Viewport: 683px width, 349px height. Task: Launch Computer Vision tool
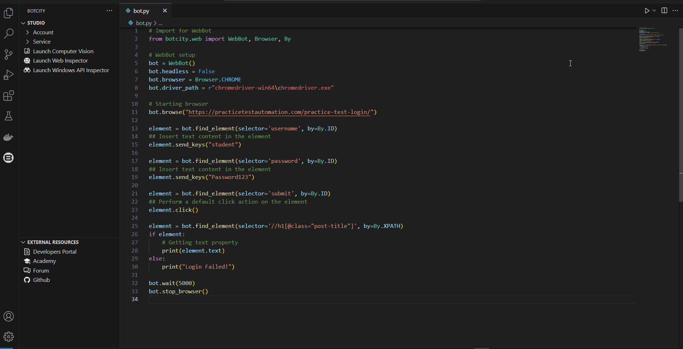click(63, 51)
